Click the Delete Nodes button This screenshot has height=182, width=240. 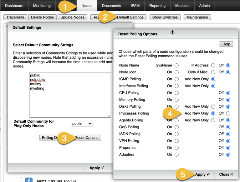pyautogui.click(x=42, y=17)
